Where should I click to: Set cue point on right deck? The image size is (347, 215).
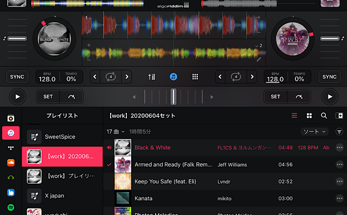pos(275,97)
